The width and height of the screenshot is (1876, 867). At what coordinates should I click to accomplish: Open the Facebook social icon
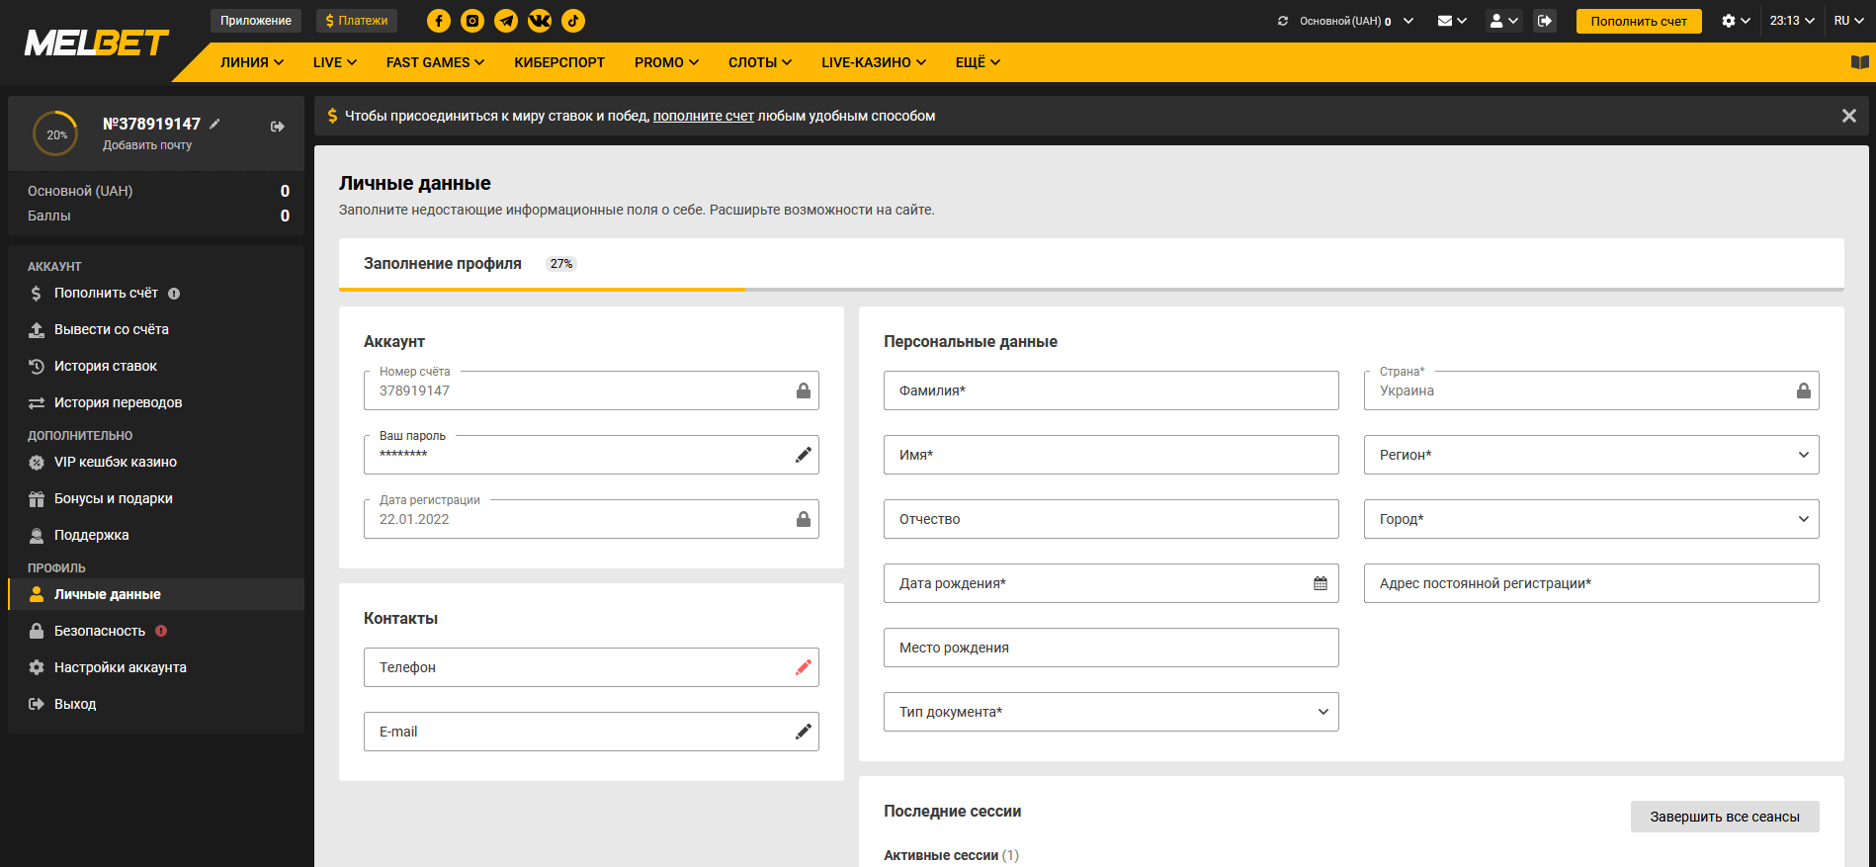[439, 21]
